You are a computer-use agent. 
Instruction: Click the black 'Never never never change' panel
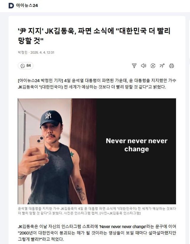click(x=136, y=151)
